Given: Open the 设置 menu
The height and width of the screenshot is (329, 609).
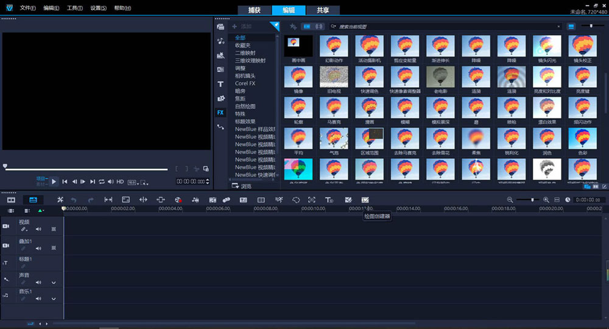Looking at the screenshot, I should [x=98, y=8].
